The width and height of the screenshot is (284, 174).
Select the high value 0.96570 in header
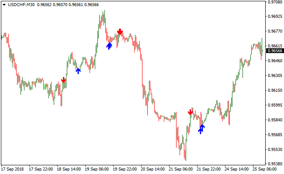(60, 5)
